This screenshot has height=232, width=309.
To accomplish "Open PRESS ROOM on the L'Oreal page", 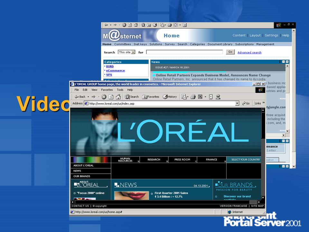I will point(182,159).
